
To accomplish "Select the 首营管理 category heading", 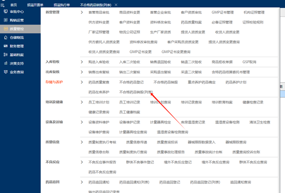I will (52, 12).
